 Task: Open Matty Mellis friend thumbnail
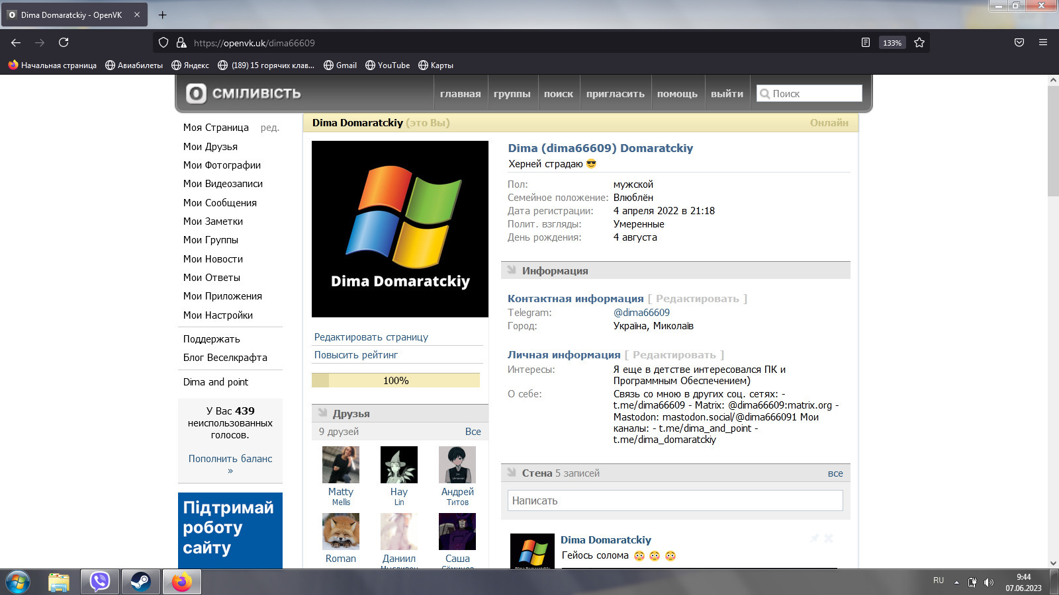(341, 465)
